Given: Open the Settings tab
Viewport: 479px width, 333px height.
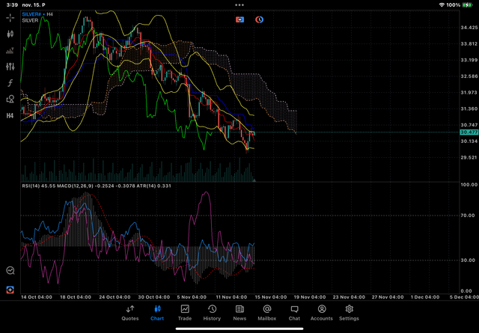Looking at the screenshot, I should pos(349,313).
